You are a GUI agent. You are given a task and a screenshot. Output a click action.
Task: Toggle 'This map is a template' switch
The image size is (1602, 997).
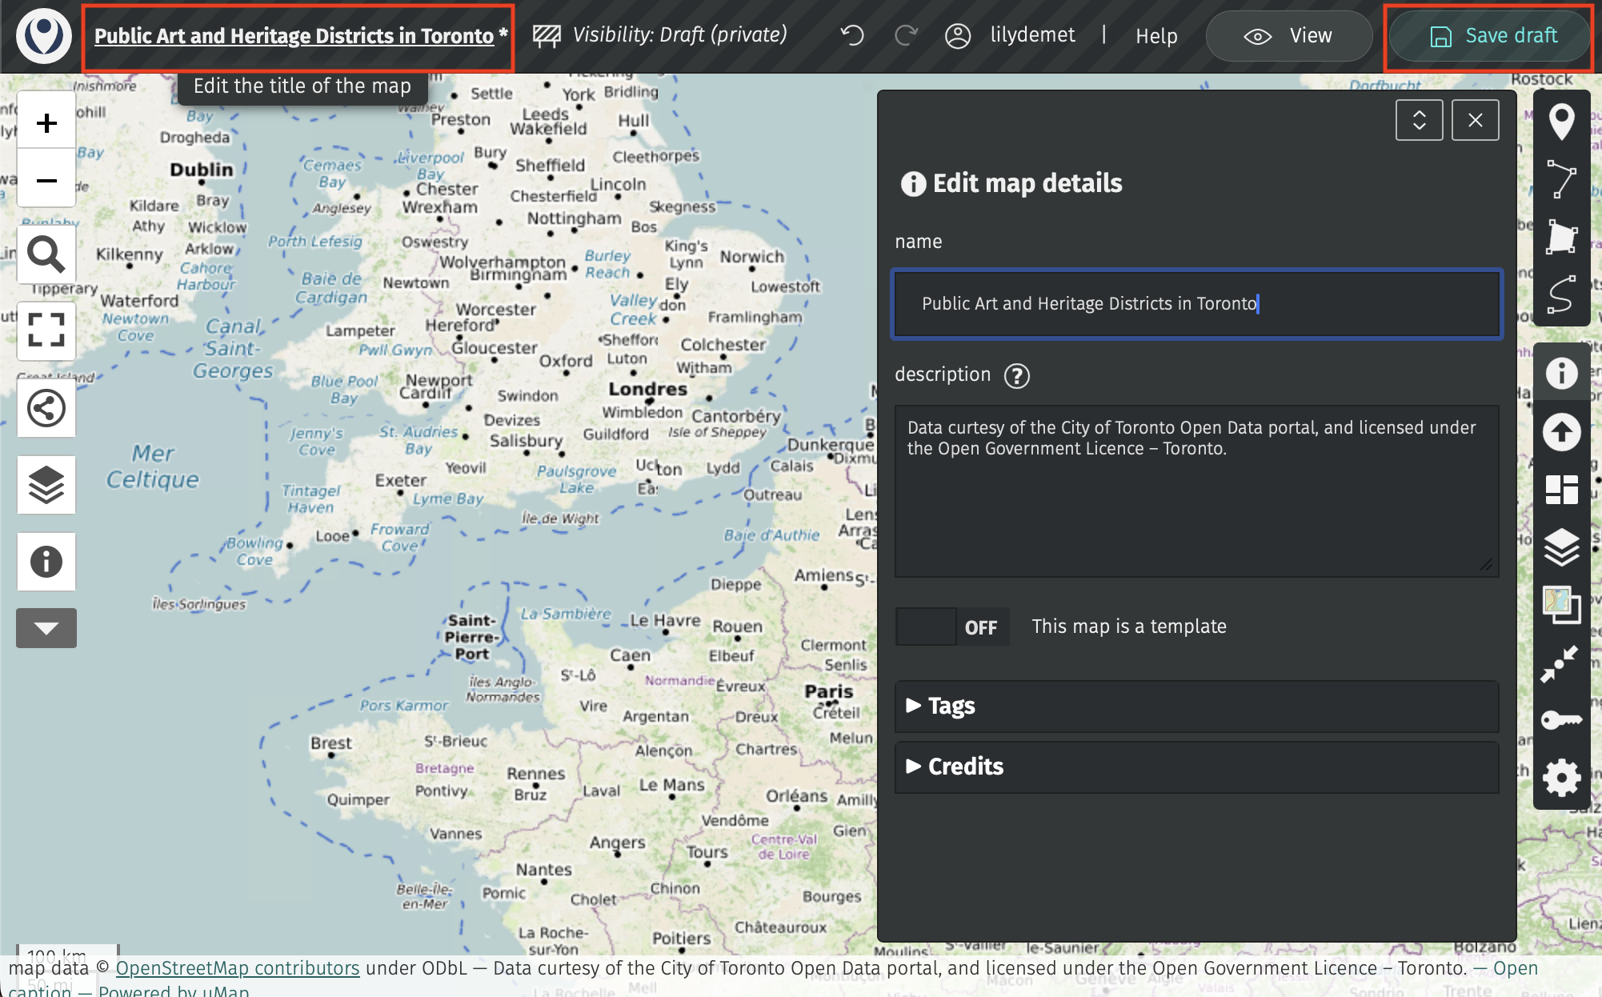[x=951, y=627]
